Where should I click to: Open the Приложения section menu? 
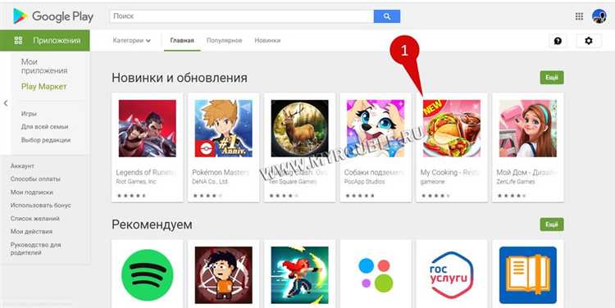[45, 40]
